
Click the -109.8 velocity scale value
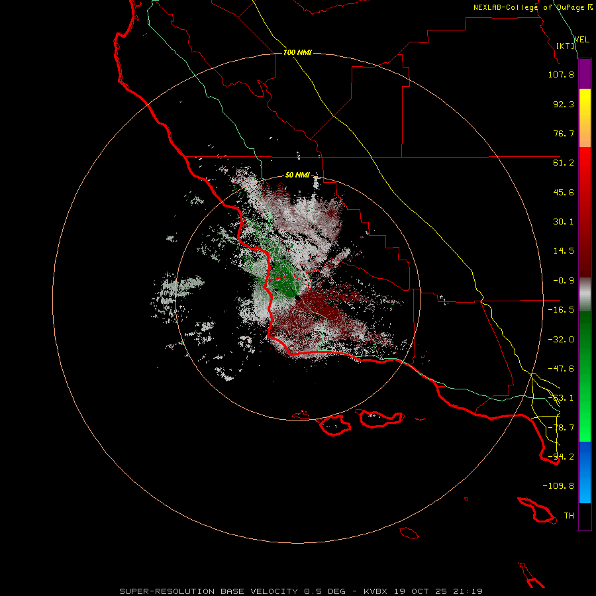coord(558,486)
